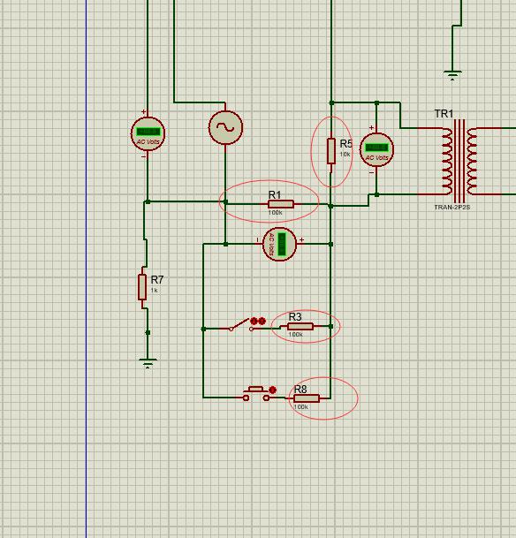The width and height of the screenshot is (516, 538).
Task: Click the TR1 reference label
Action: (x=444, y=114)
